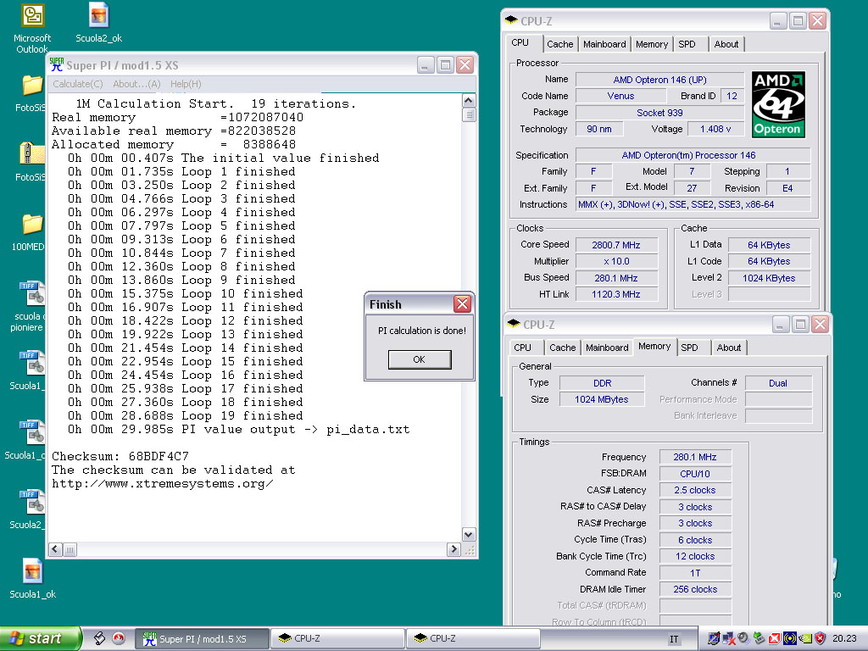Switch to Cache tab in upper CPU-Z
Viewport: 868px width, 651px height.
[559, 44]
